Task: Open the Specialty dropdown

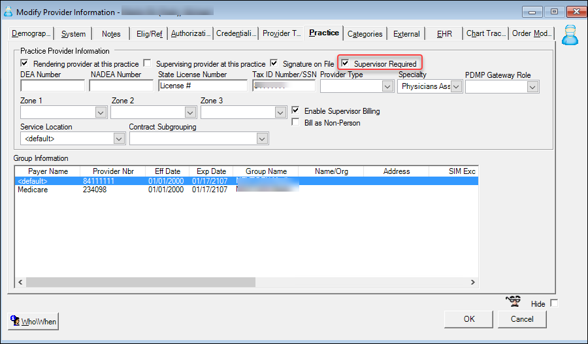Action: click(x=456, y=87)
